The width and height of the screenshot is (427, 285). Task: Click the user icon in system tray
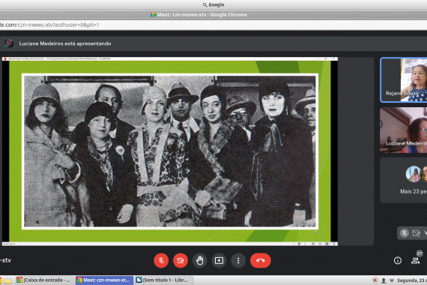[384, 280]
